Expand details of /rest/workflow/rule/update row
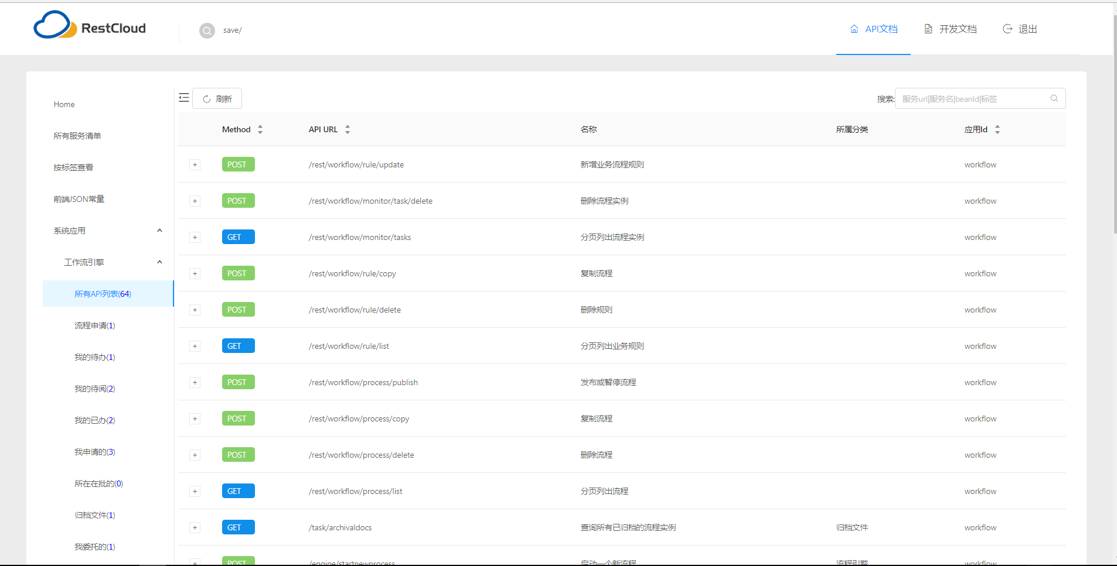Screen dimensions: 1117x566 pyautogui.click(x=195, y=164)
